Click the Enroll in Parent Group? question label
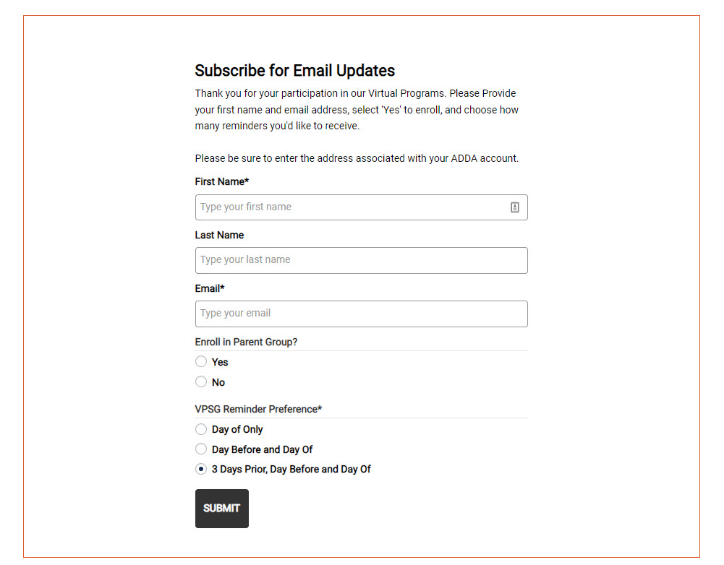The image size is (724, 565). point(246,342)
